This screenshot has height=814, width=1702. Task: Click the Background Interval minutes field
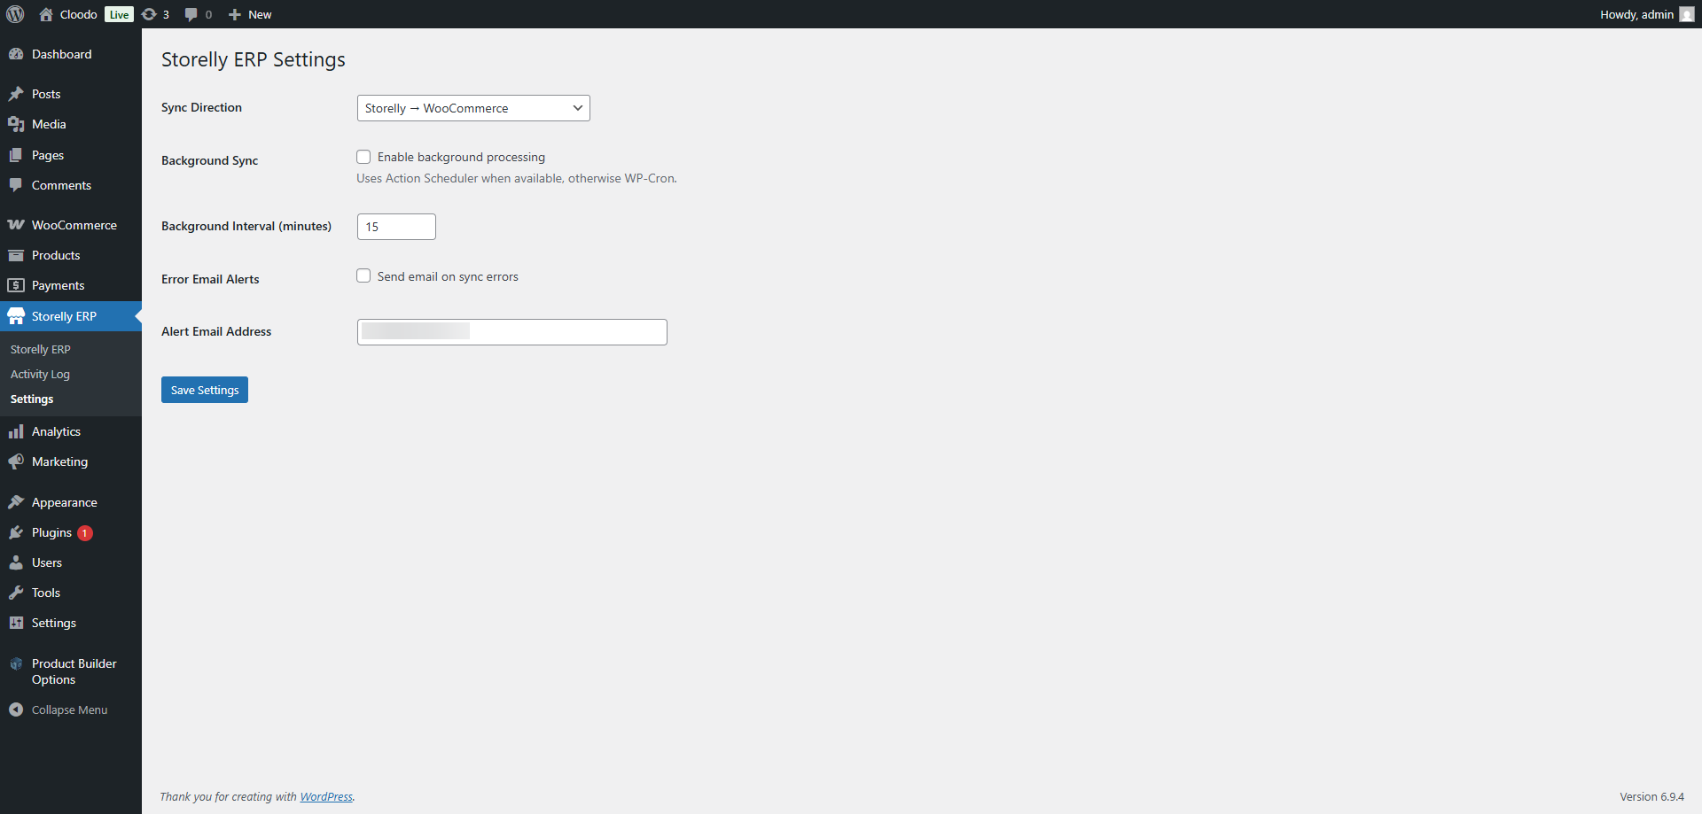coord(395,226)
